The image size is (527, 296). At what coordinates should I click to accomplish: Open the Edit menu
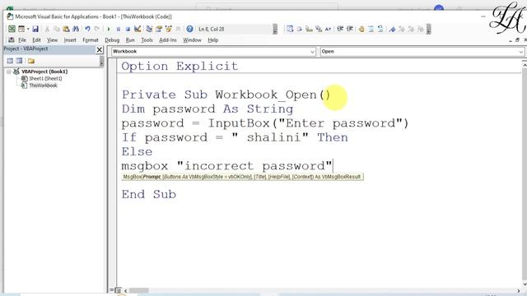36,40
